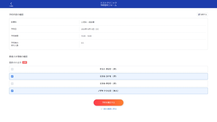Click the back arrow icon in header
This screenshot has width=217, height=122.
[x=11, y=3]
